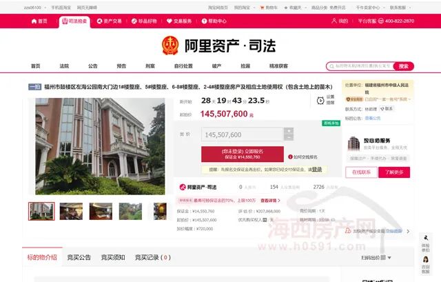Open 珍品好物 in the red navigation bar
441x282 pixels.
click(144, 21)
